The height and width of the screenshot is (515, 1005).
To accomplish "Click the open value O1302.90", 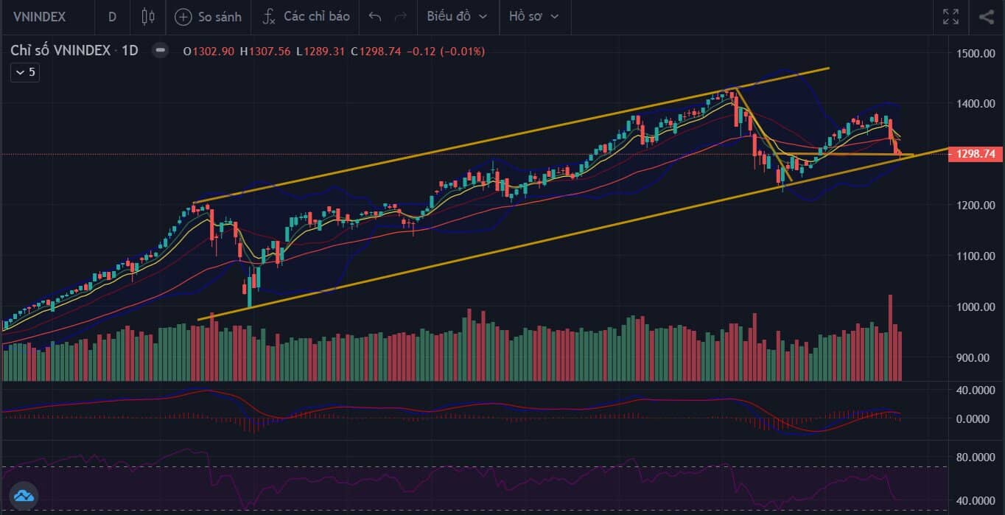I will point(209,52).
